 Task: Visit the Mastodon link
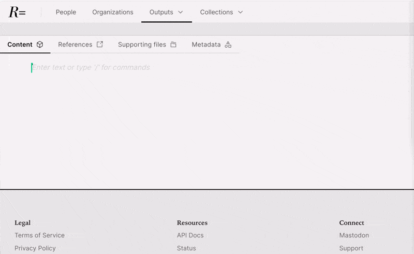354,235
